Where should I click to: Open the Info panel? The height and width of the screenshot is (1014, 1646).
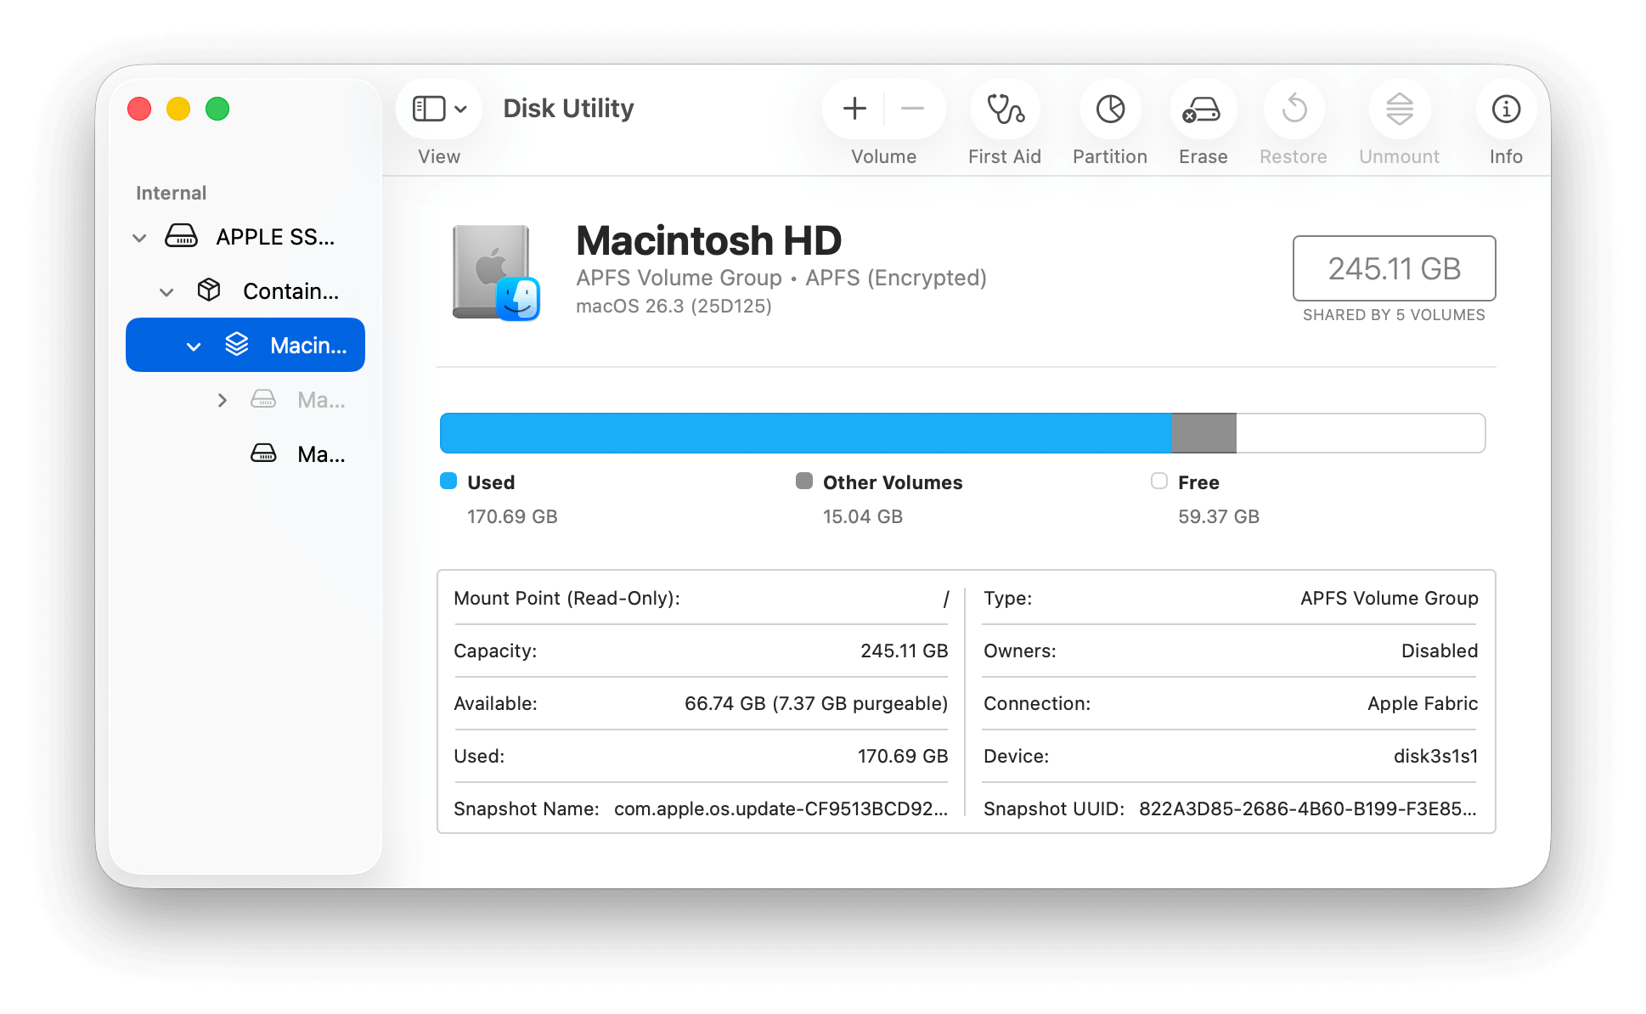pos(1505,110)
